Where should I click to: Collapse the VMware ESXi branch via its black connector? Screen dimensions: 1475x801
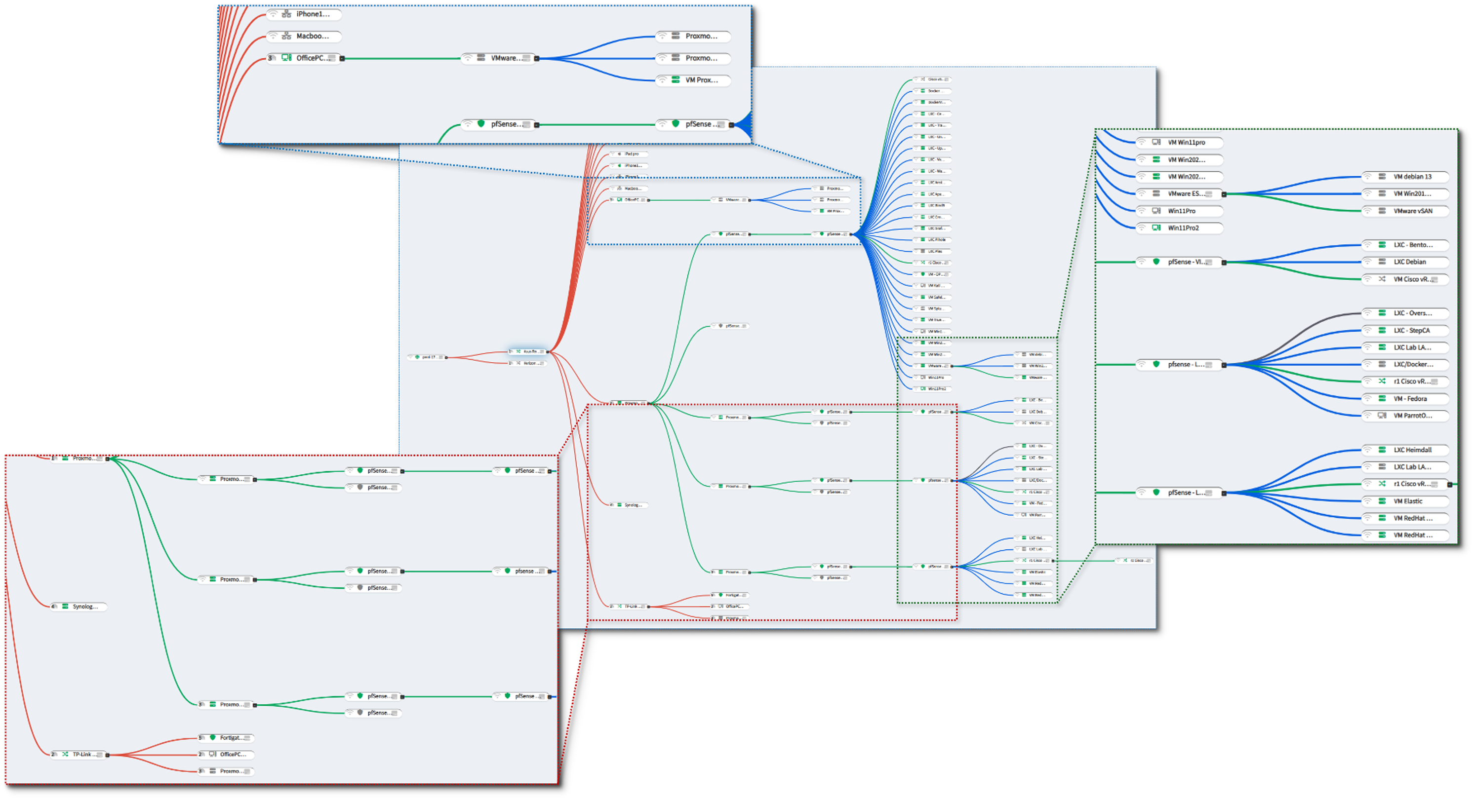tap(1224, 194)
